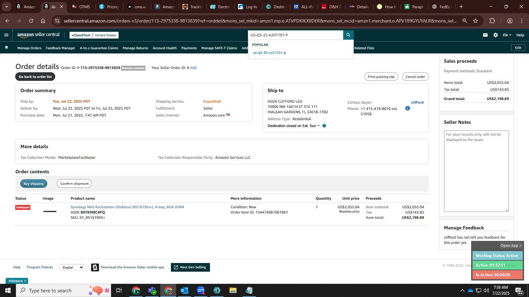Click buyer name clifford link

click(x=417, y=102)
